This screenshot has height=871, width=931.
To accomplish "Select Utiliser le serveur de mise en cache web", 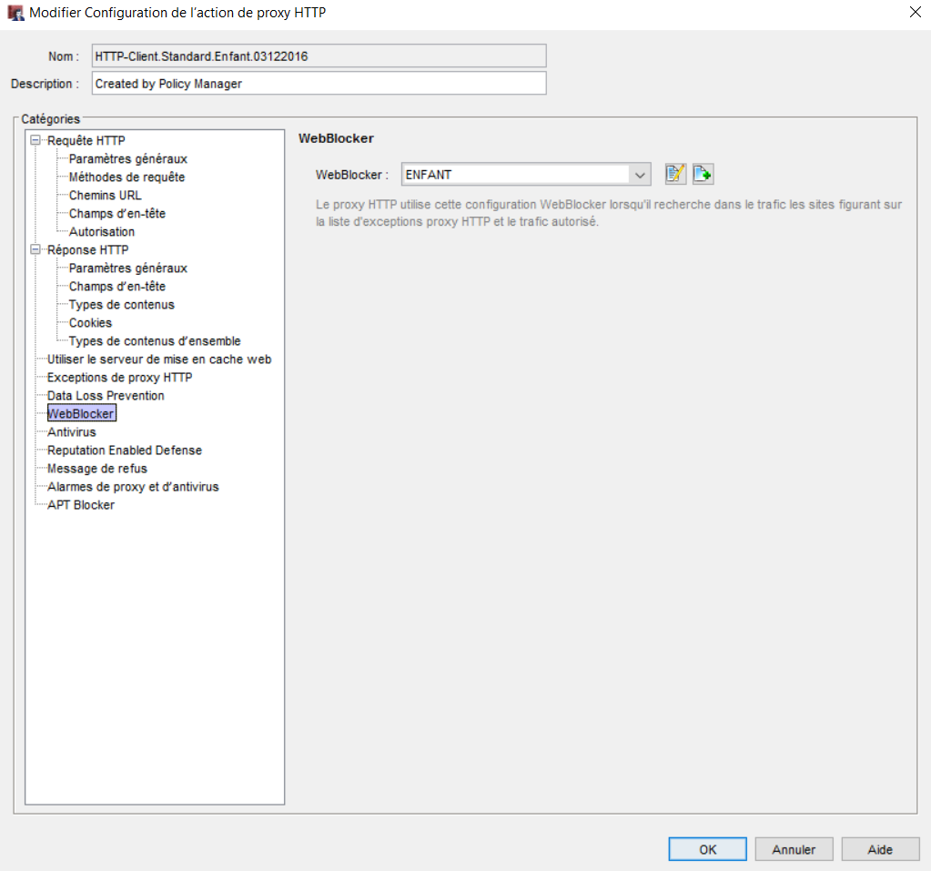I will point(159,360).
